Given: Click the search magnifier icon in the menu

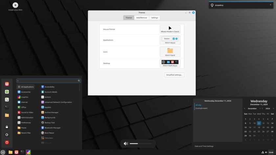Looking at the screenshot, I should (79, 81).
